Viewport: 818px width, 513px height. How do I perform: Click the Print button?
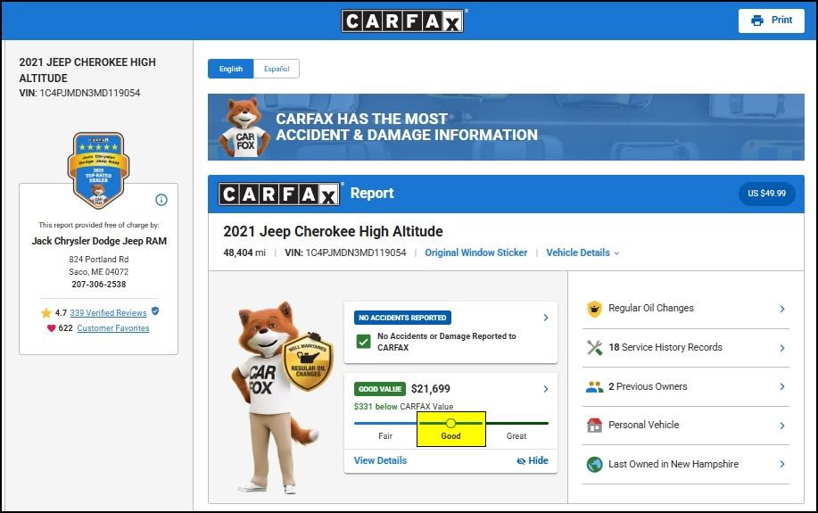[x=771, y=21]
